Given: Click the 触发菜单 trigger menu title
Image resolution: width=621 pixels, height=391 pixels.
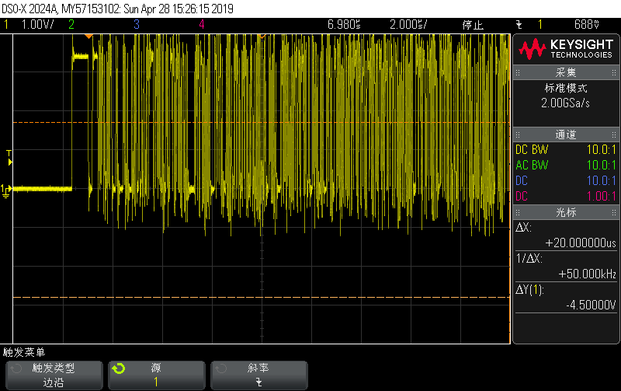Looking at the screenshot, I should [x=24, y=352].
